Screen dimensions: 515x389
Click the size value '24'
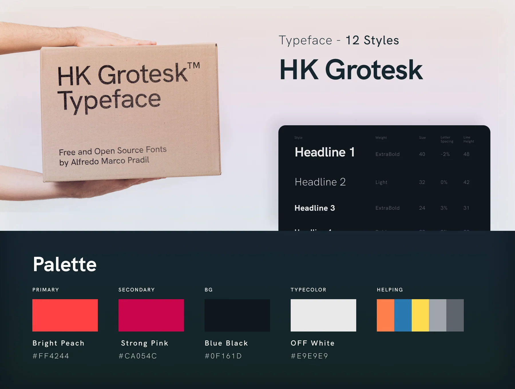pyautogui.click(x=422, y=208)
